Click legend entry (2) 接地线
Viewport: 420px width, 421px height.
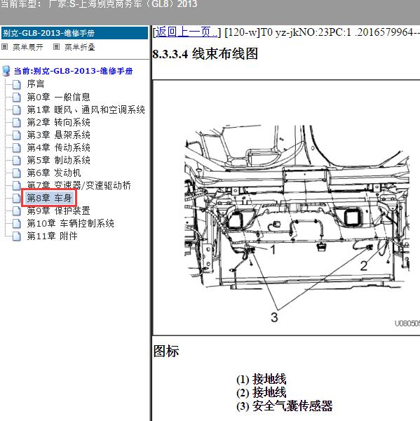pyautogui.click(x=261, y=392)
